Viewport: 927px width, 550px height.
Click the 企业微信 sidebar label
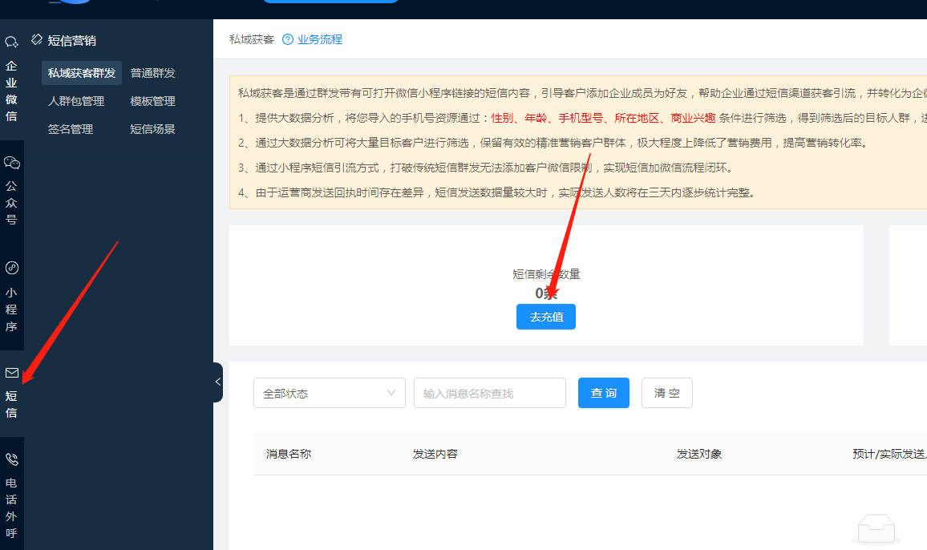tap(11, 91)
